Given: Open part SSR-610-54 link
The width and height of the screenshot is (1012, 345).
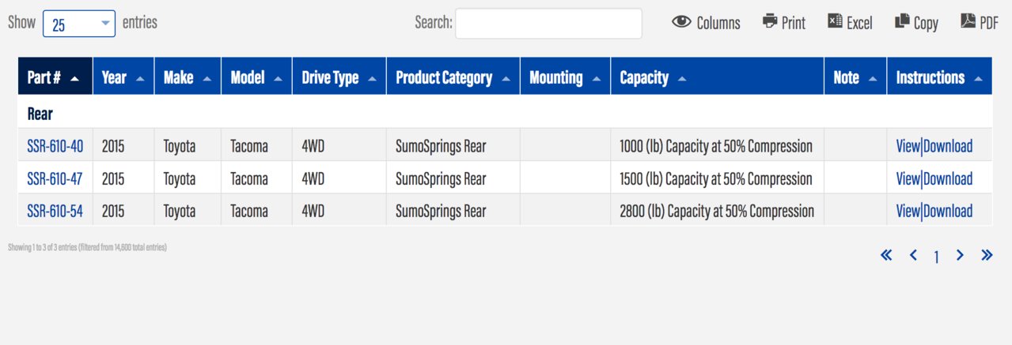Looking at the screenshot, I should pos(55,211).
